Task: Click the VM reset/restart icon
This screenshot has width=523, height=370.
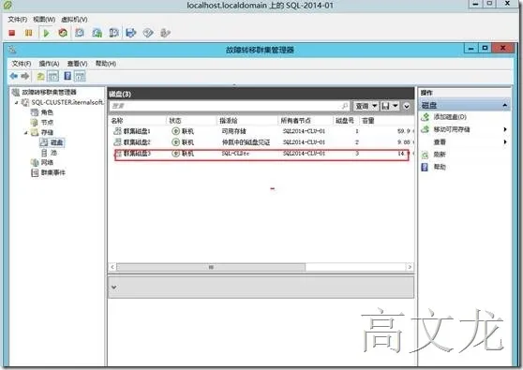Action: pyautogui.click(x=63, y=33)
